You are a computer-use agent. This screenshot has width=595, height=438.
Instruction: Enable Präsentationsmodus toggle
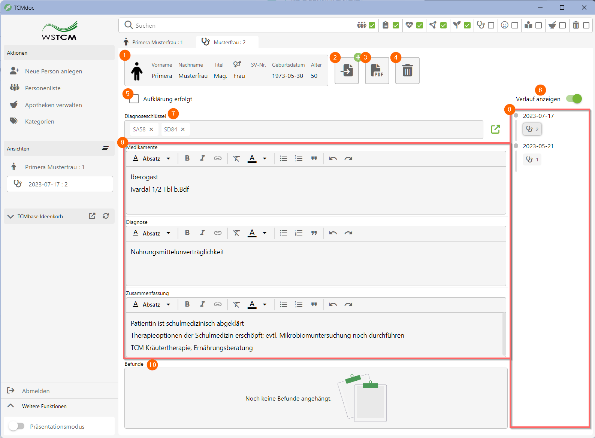(x=16, y=426)
